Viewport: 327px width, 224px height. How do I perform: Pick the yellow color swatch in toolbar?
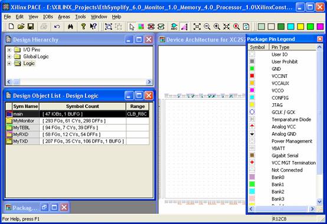(300, 27)
